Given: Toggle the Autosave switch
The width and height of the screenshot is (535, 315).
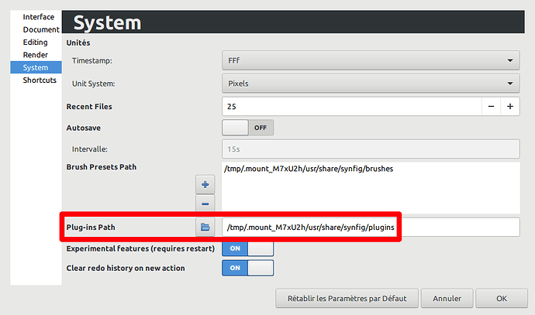Looking at the screenshot, I should 247,128.
